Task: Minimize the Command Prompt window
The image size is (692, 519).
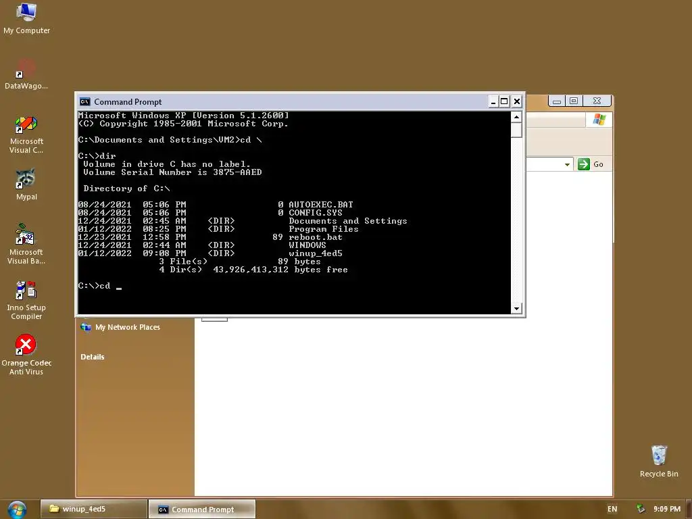Action: [493, 102]
